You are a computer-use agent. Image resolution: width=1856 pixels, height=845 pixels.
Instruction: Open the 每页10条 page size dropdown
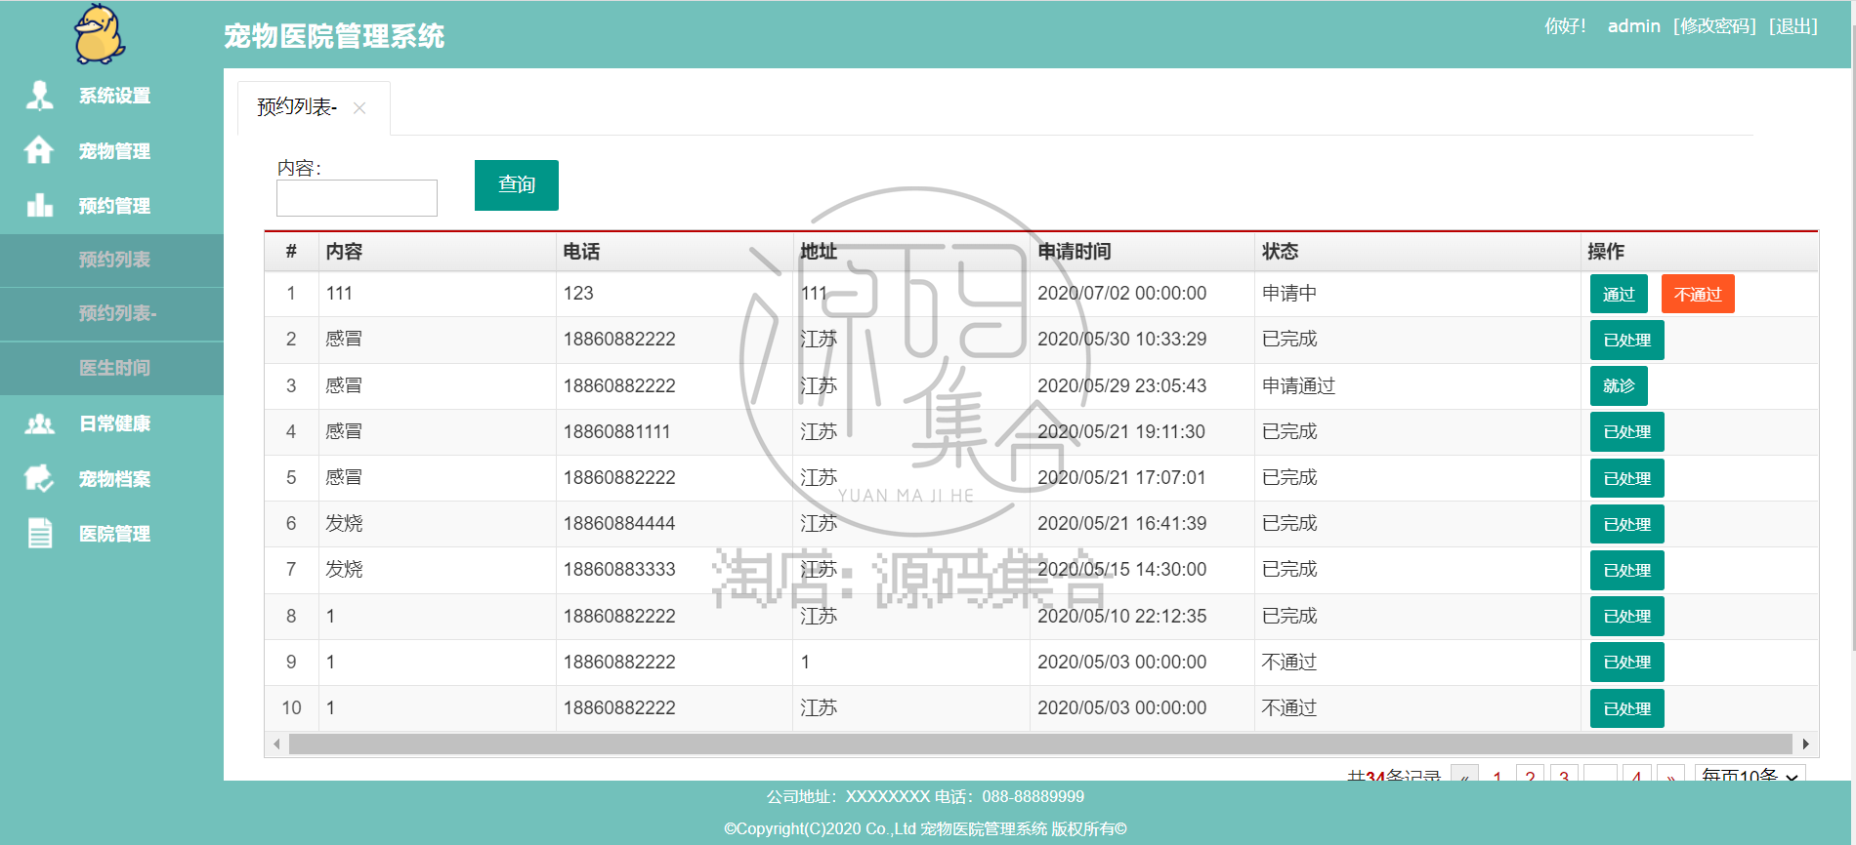[x=1750, y=774]
